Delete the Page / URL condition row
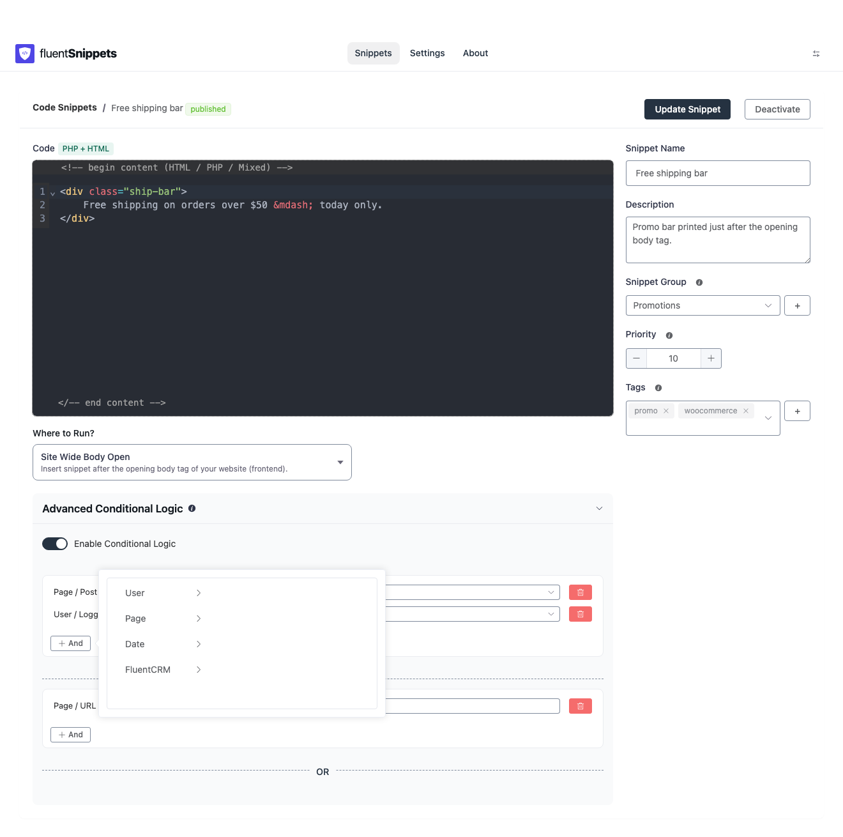The height and width of the screenshot is (837, 843). 581,706
